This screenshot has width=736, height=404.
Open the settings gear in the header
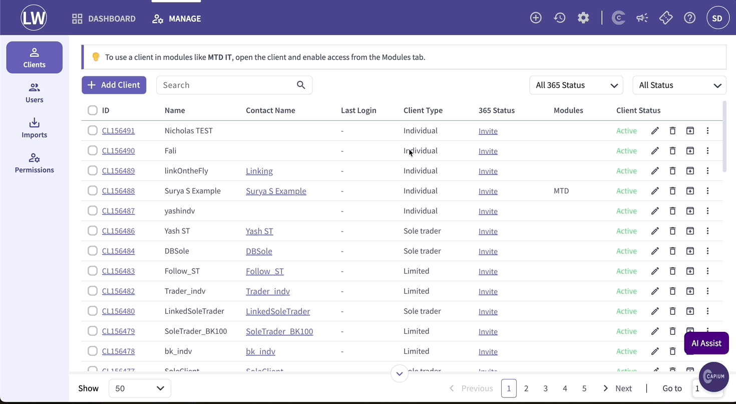[x=583, y=18]
